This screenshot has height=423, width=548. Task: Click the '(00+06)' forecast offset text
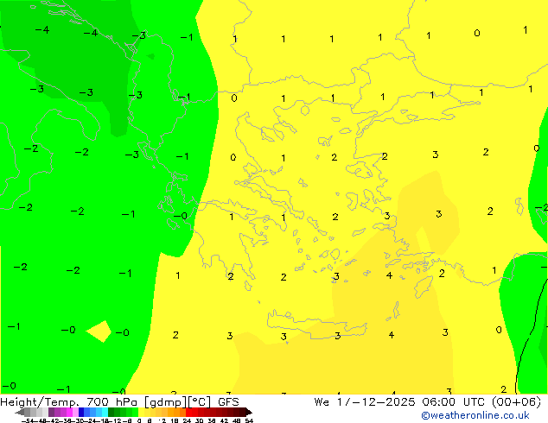point(516,402)
